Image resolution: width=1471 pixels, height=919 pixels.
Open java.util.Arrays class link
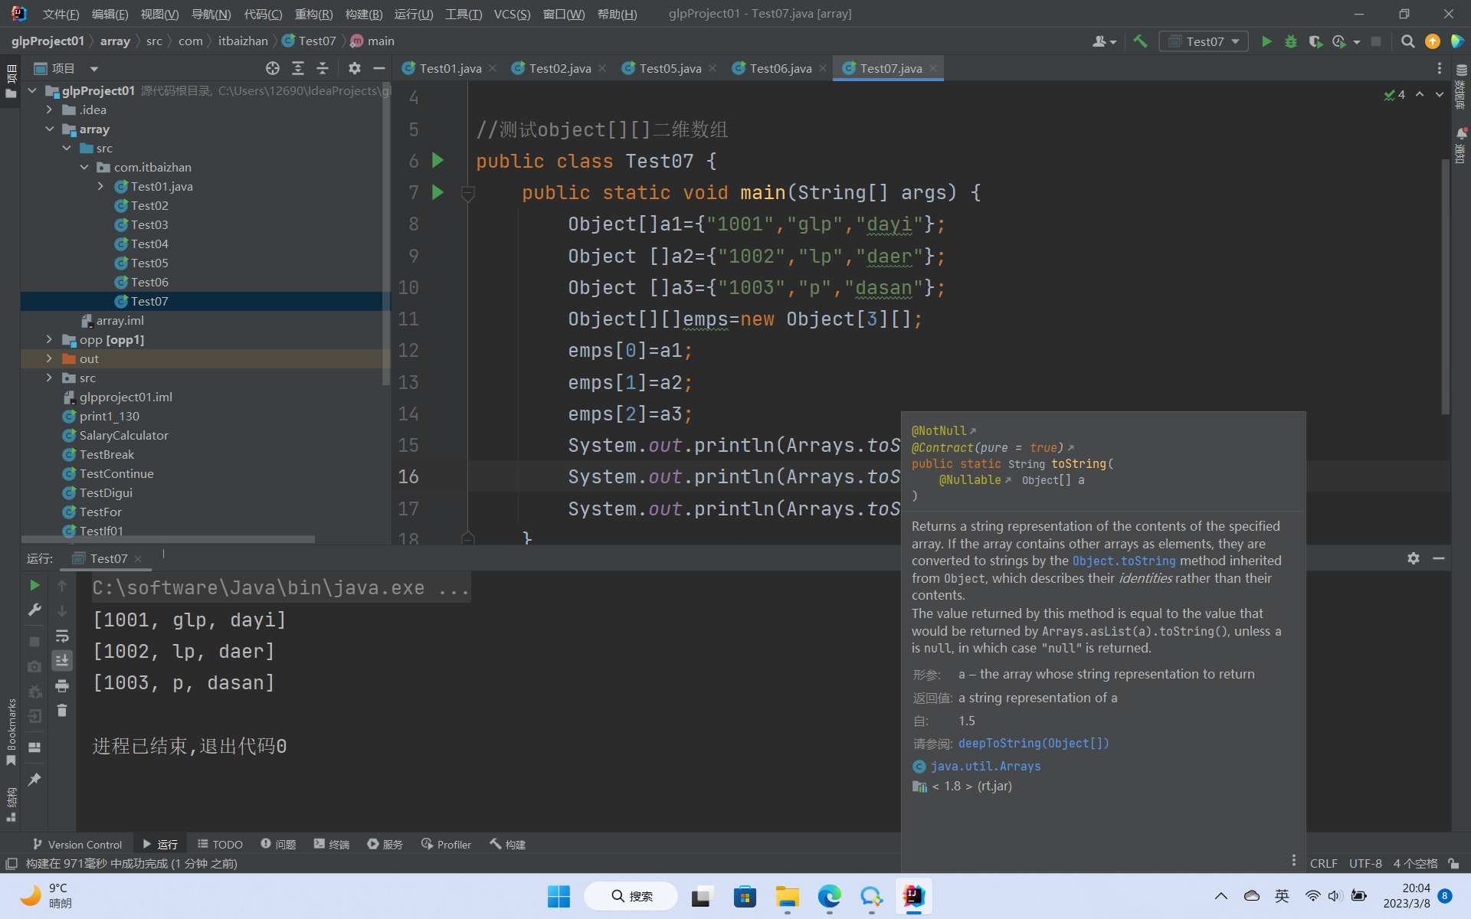click(985, 766)
